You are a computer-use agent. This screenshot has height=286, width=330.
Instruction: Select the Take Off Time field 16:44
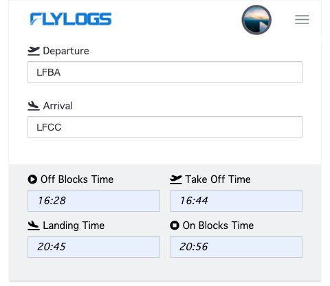click(236, 201)
